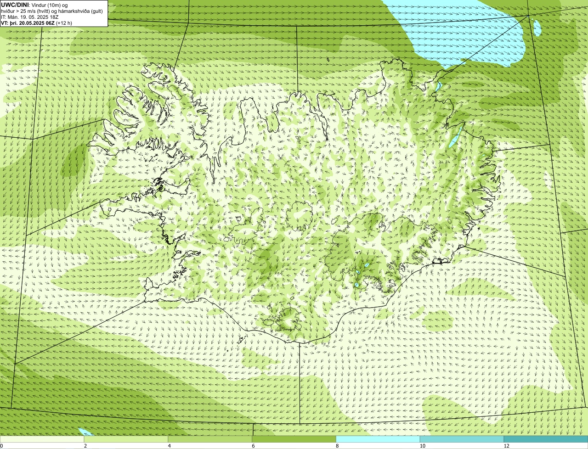The image size is (588, 449).
Task: Click the legend label '10'
Action: click(x=422, y=446)
